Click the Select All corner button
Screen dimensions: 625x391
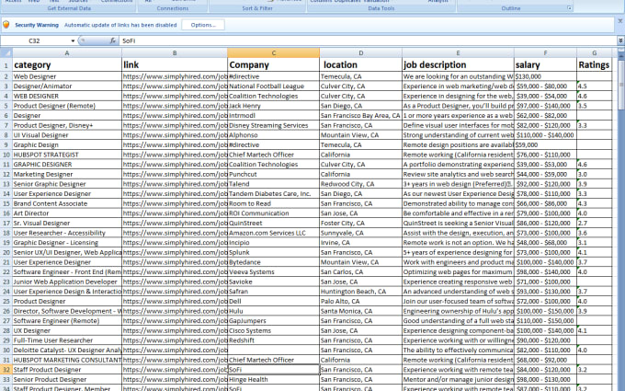point(6,52)
